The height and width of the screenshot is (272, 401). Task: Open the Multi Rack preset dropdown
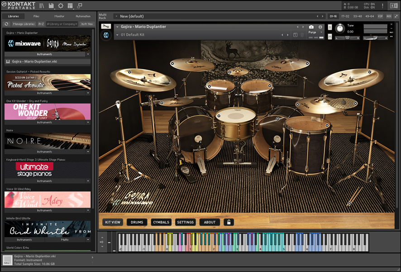click(116, 16)
